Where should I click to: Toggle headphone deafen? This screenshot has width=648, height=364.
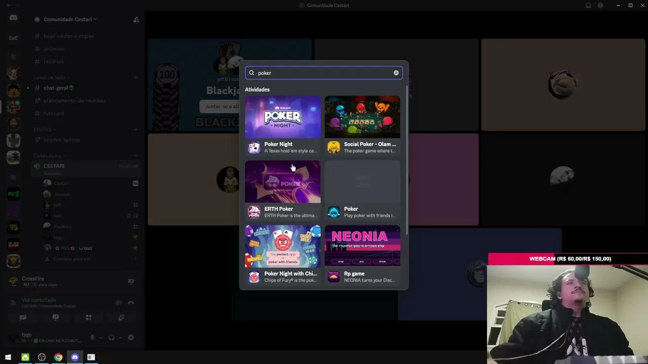[111, 337]
